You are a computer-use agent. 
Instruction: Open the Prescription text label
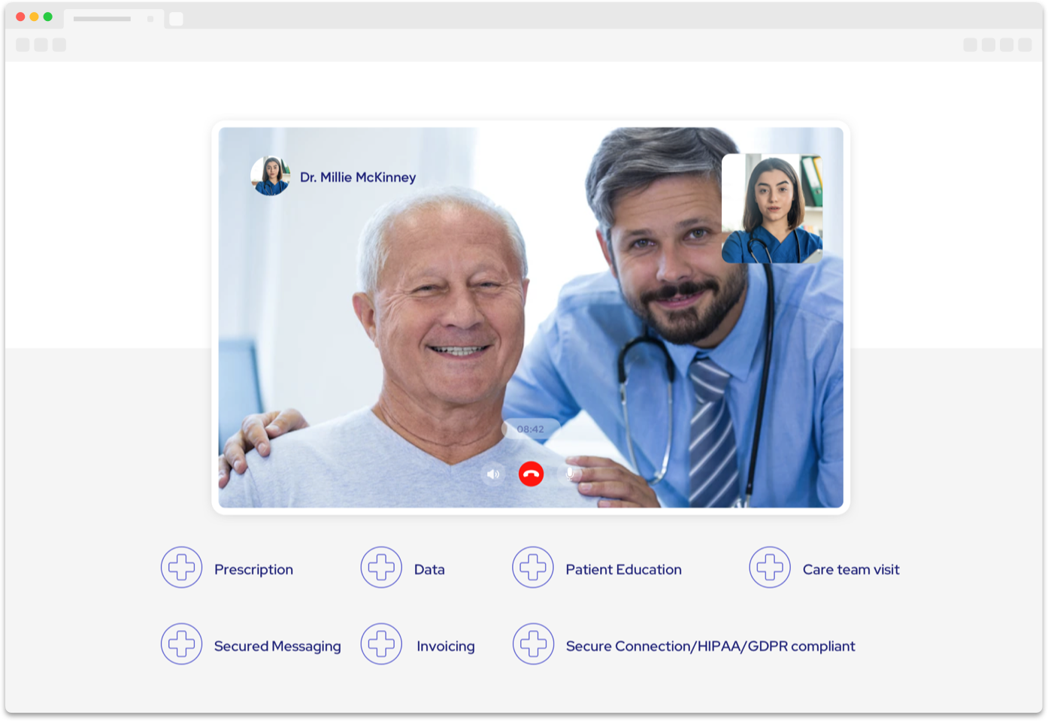[x=253, y=570]
